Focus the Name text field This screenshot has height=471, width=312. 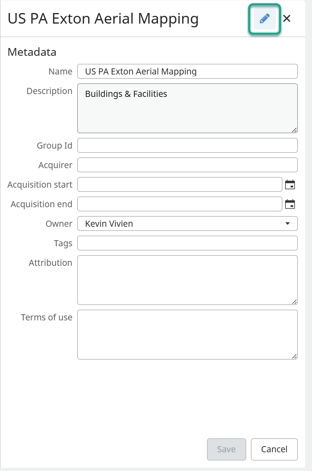[x=187, y=71]
